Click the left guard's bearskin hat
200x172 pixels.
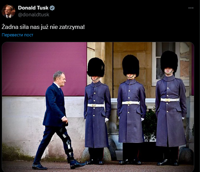coord(96,67)
